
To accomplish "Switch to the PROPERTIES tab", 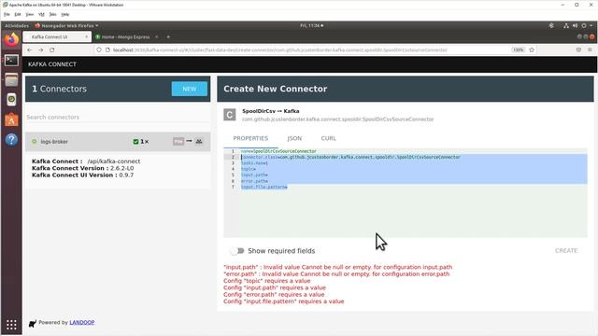I will click(x=250, y=138).
